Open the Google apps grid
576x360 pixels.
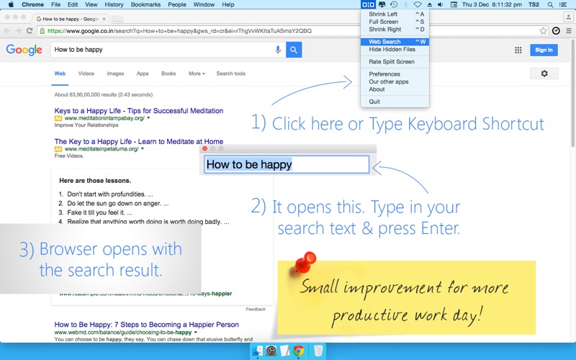pos(518,50)
